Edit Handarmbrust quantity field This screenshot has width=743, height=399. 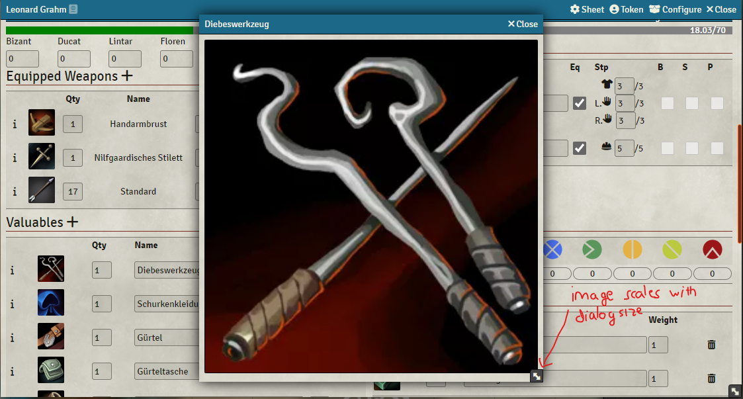pyautogui.click(x=73, y=124)
